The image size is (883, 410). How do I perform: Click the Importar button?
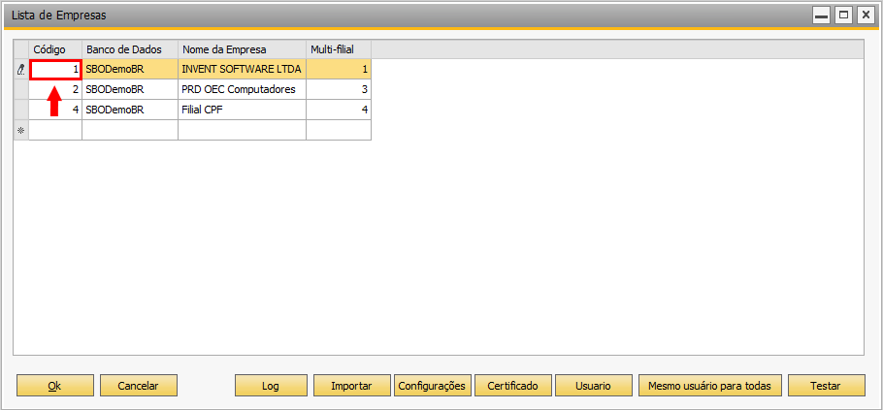click(x=352, y=386)
